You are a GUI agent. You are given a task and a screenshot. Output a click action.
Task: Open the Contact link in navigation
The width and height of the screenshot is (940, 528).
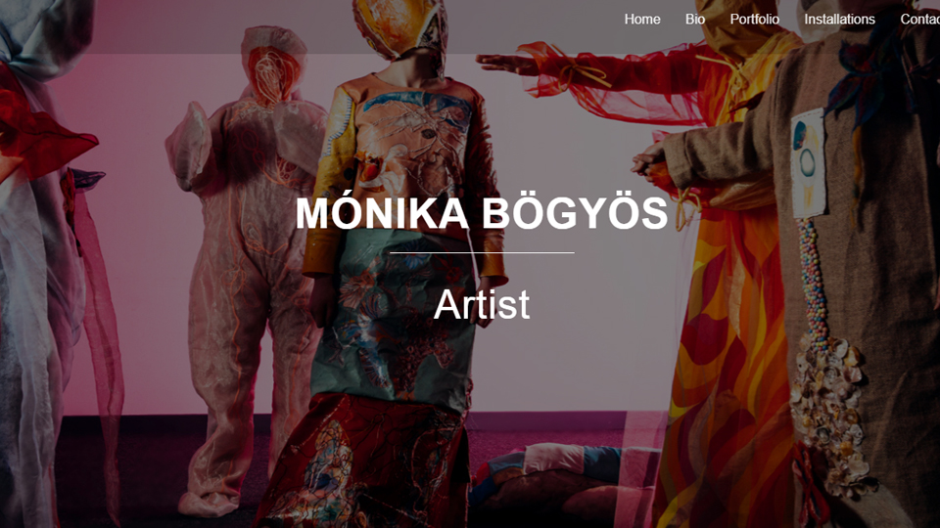(x=919, y=20)
